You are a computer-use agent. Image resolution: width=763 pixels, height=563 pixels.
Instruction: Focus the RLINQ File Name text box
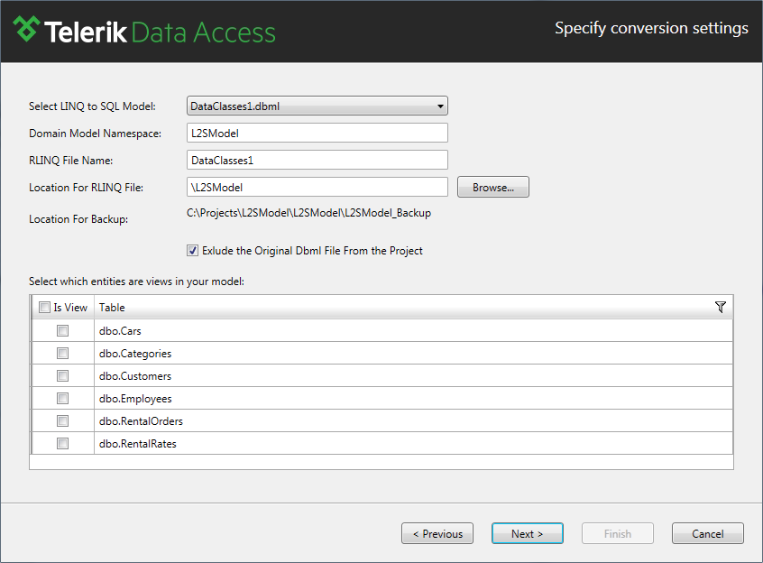[317, 160]
